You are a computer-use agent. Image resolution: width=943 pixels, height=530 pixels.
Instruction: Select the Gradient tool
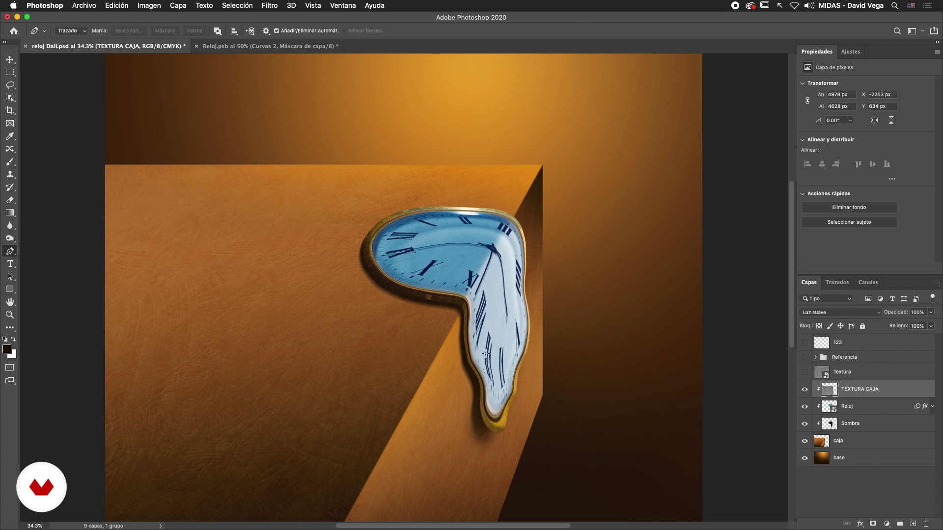point(10,213)
